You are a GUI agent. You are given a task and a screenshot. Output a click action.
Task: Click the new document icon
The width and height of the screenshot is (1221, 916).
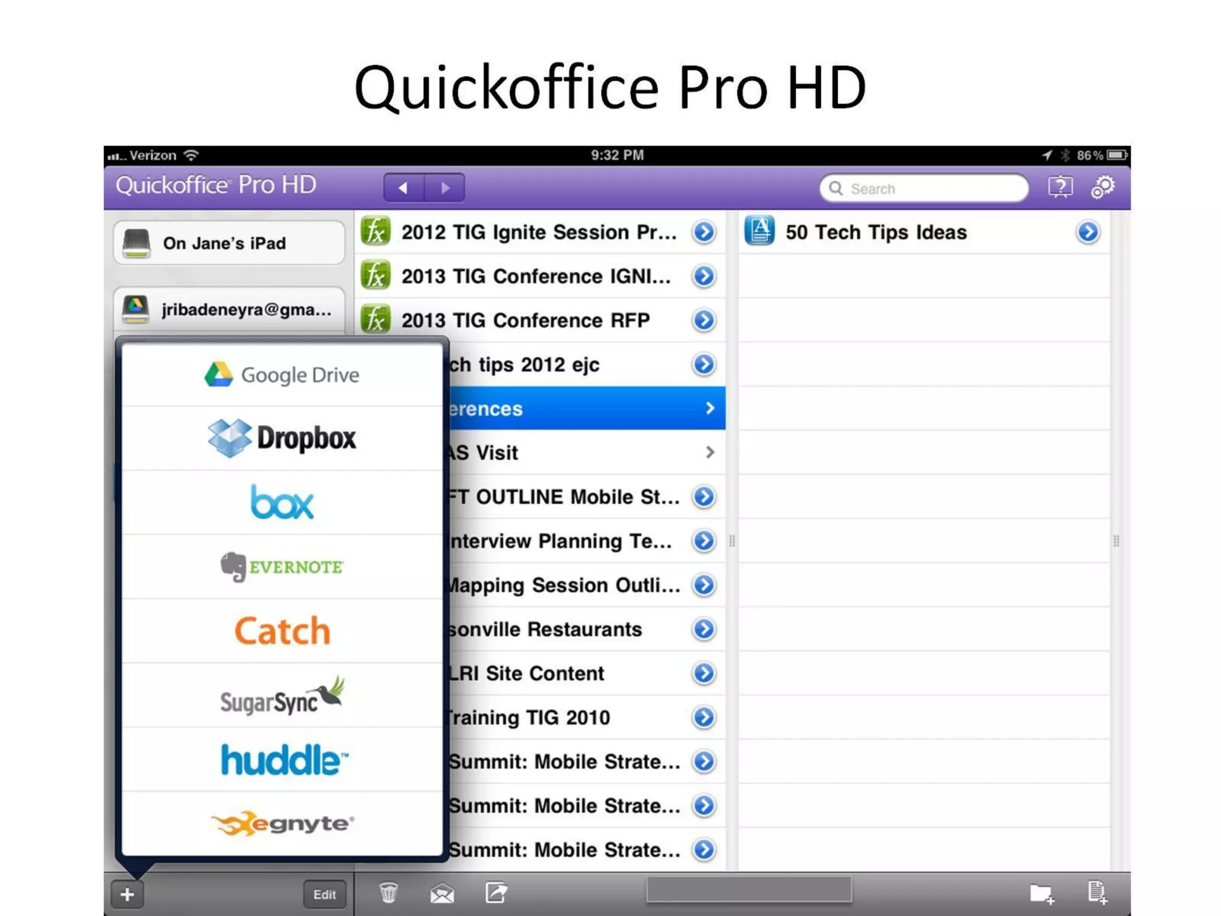pyautogui.click(x=1096, y=893)
